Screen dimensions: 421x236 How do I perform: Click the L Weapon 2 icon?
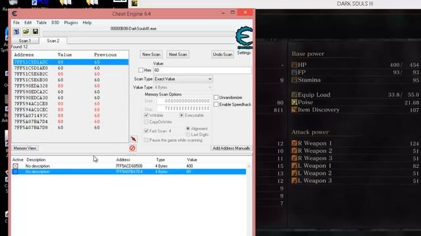pos(294,173)
